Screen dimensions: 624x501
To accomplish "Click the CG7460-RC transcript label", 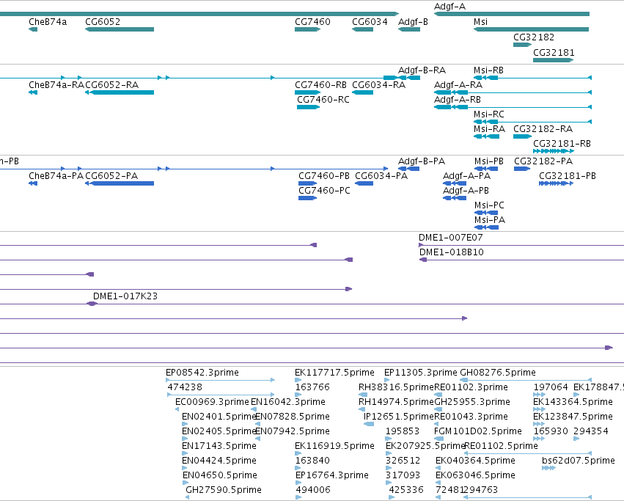I will [x=323, y=100].
